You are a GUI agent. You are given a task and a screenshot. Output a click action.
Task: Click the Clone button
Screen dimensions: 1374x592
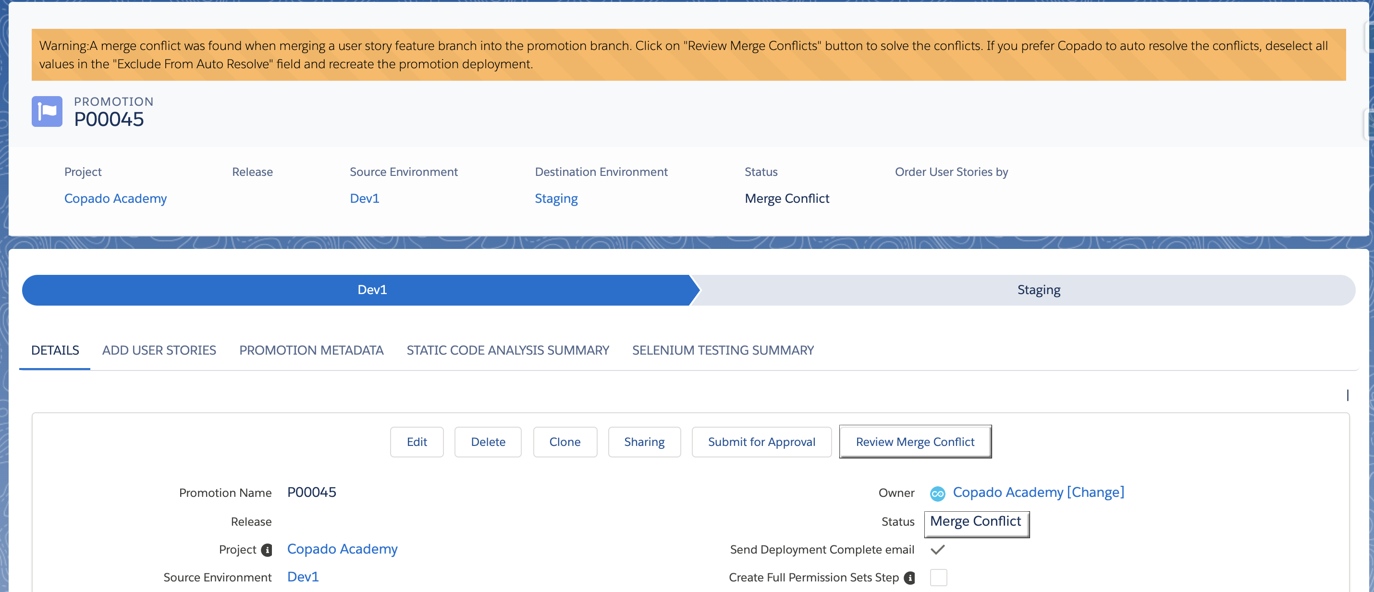pos(565,442)
